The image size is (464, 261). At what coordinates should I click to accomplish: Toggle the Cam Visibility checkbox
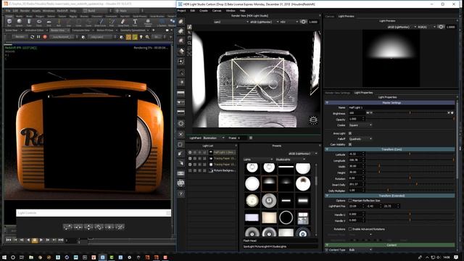(350, 144)
